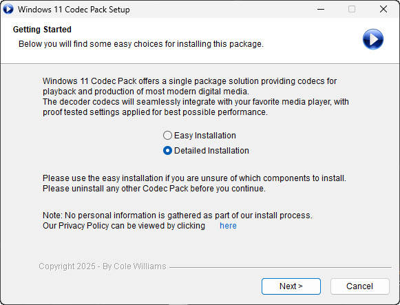Click the 'Windows 11 Codec Pack Setup' title text
400x305 pixels.
click(74, 10)
